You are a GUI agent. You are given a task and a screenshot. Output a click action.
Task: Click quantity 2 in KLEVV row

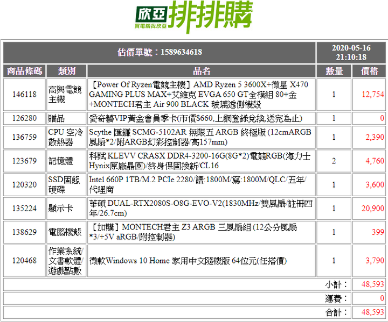pyautogui.click(x=334, y=161)
